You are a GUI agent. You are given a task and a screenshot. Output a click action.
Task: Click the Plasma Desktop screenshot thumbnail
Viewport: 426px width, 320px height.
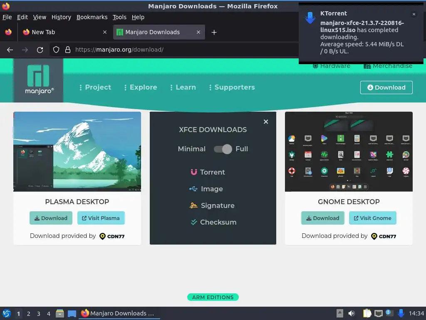[x=77, y=152]
